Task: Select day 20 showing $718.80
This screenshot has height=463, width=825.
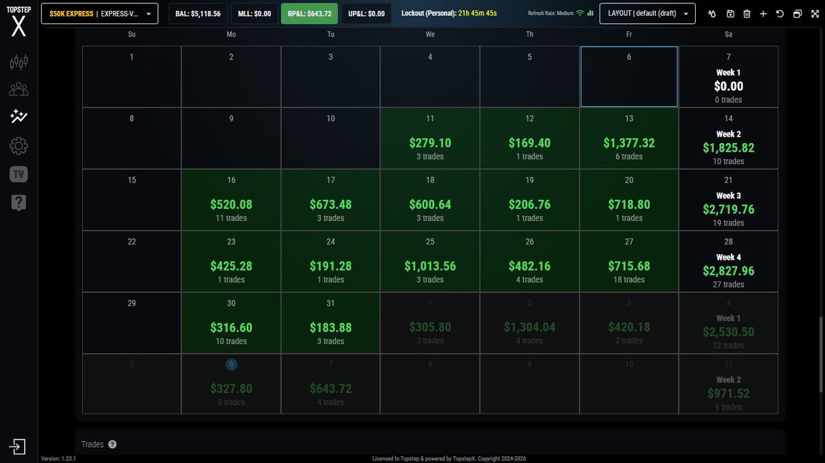Action: [x=629, y=199]
